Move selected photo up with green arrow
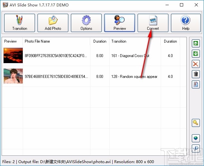The image size is (204, 166). 196,43
